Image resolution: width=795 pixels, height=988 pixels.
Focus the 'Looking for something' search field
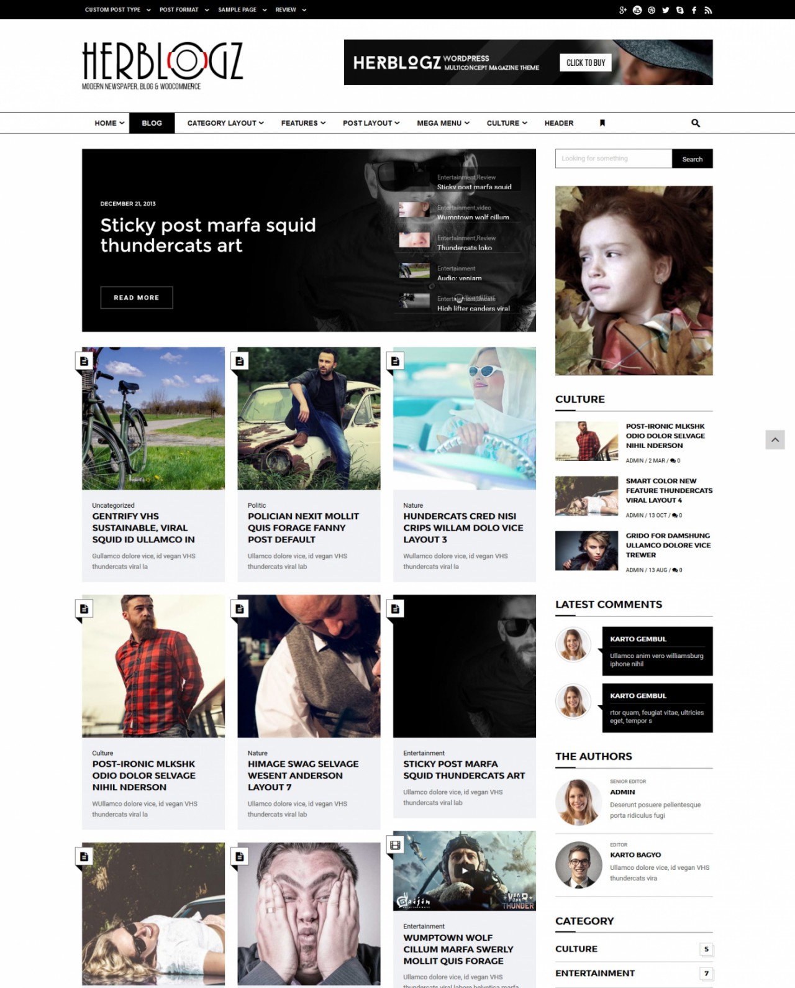614,159
